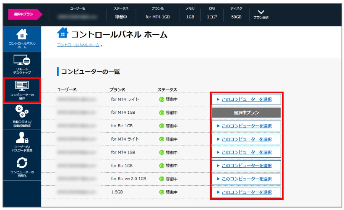The image size is (344, 210).
Task: Open Remote Desktop monitor icon
Action: click(22, 61)
